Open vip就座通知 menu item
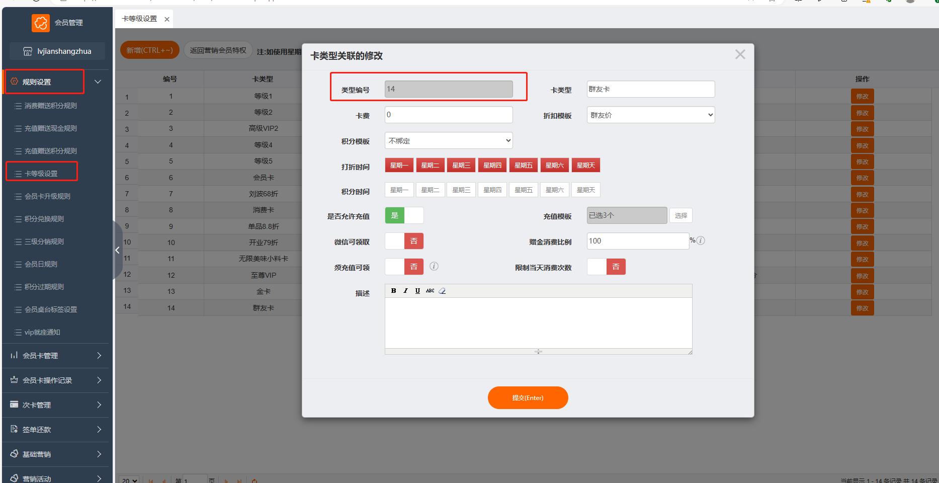939x483 pixels. tap(42, 332)
